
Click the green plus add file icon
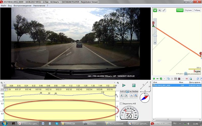(x=154, y=79)
